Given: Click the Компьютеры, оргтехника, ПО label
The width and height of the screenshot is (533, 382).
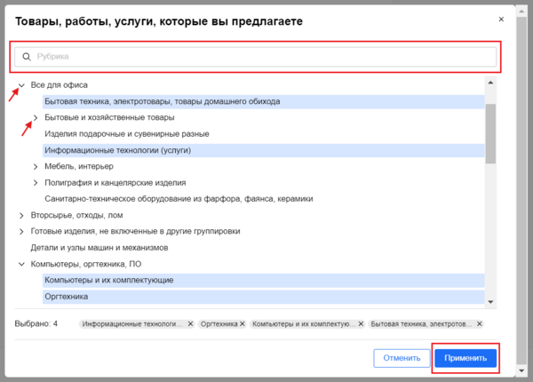Looking at the screenshot, I should (86, 264).
